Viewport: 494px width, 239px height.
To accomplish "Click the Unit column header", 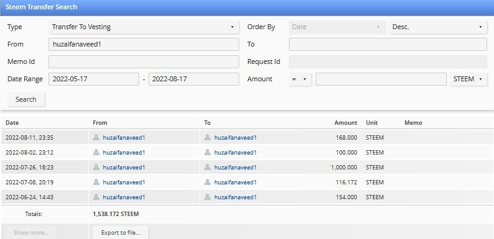I will (372, 123).
